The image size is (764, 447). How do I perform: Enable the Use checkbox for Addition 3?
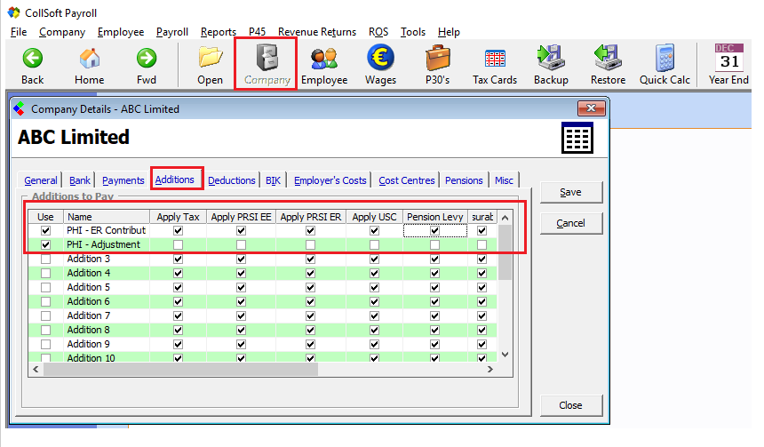[45, 259]
